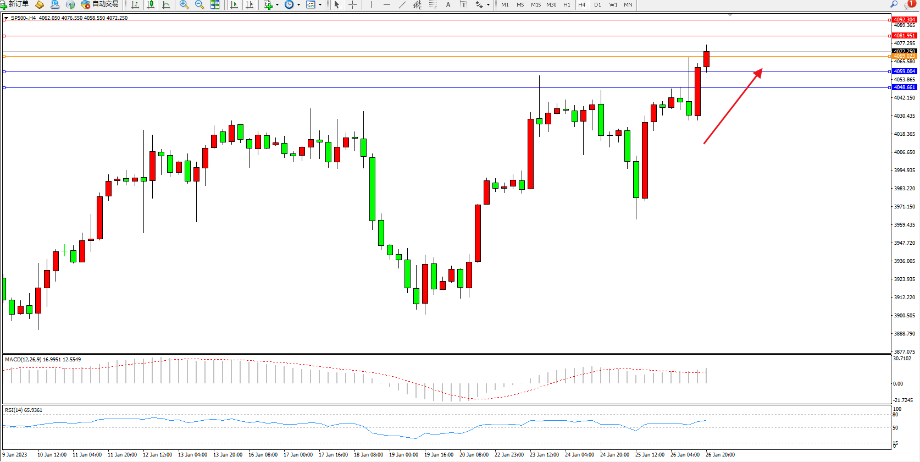Toggle AutoTrading (自动交易) button

pos(100,4)
